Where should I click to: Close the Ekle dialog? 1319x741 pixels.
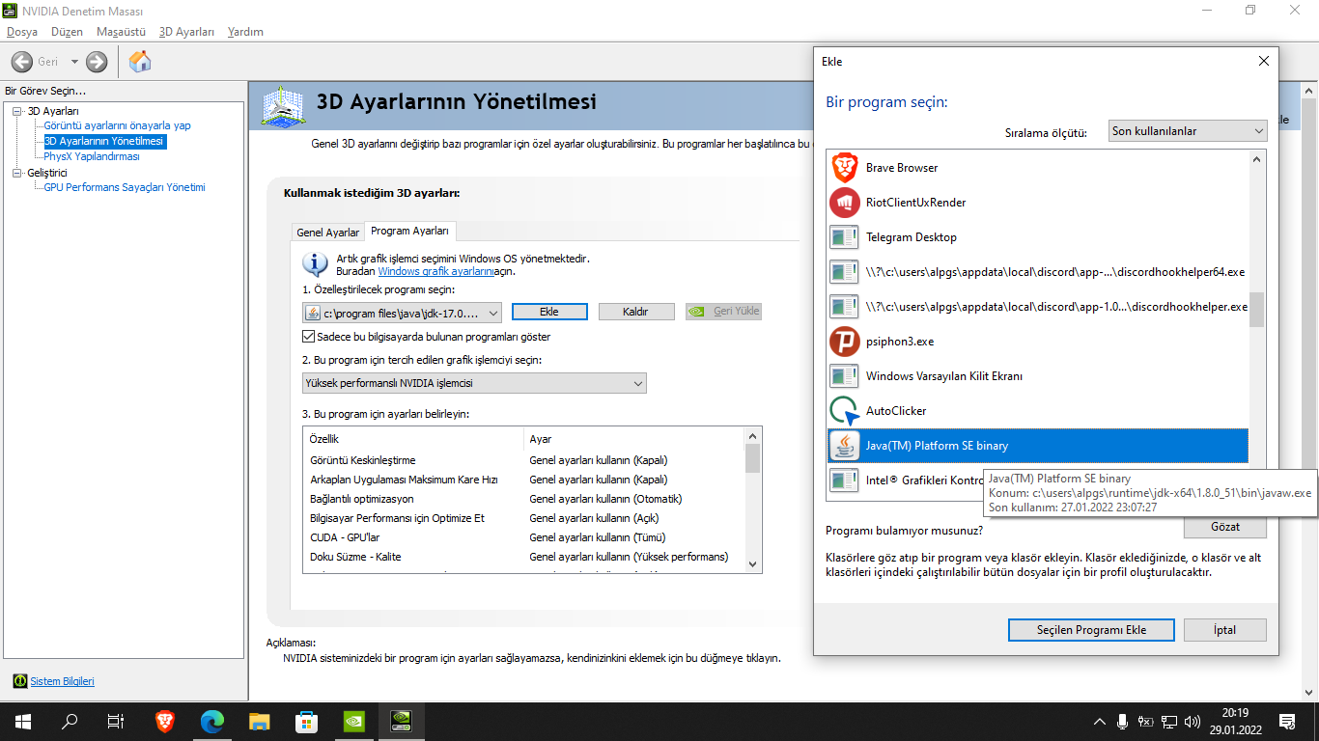(x=1264, y=61)
